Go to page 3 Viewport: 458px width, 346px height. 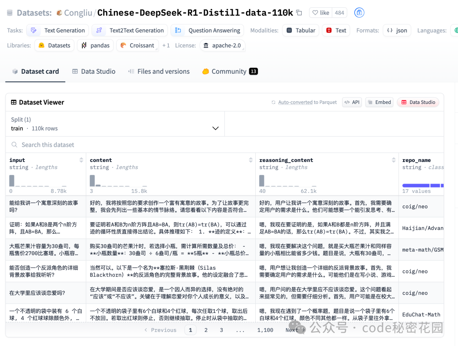point(221,330)
